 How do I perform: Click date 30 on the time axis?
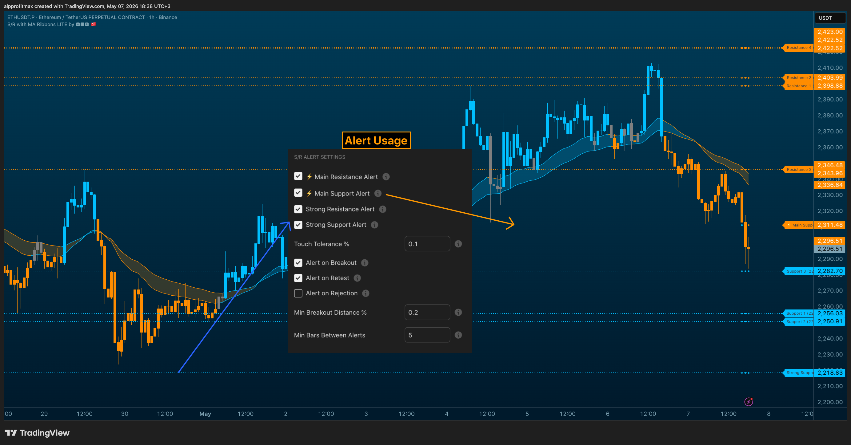pyautogui.click(x=125, y=414)
